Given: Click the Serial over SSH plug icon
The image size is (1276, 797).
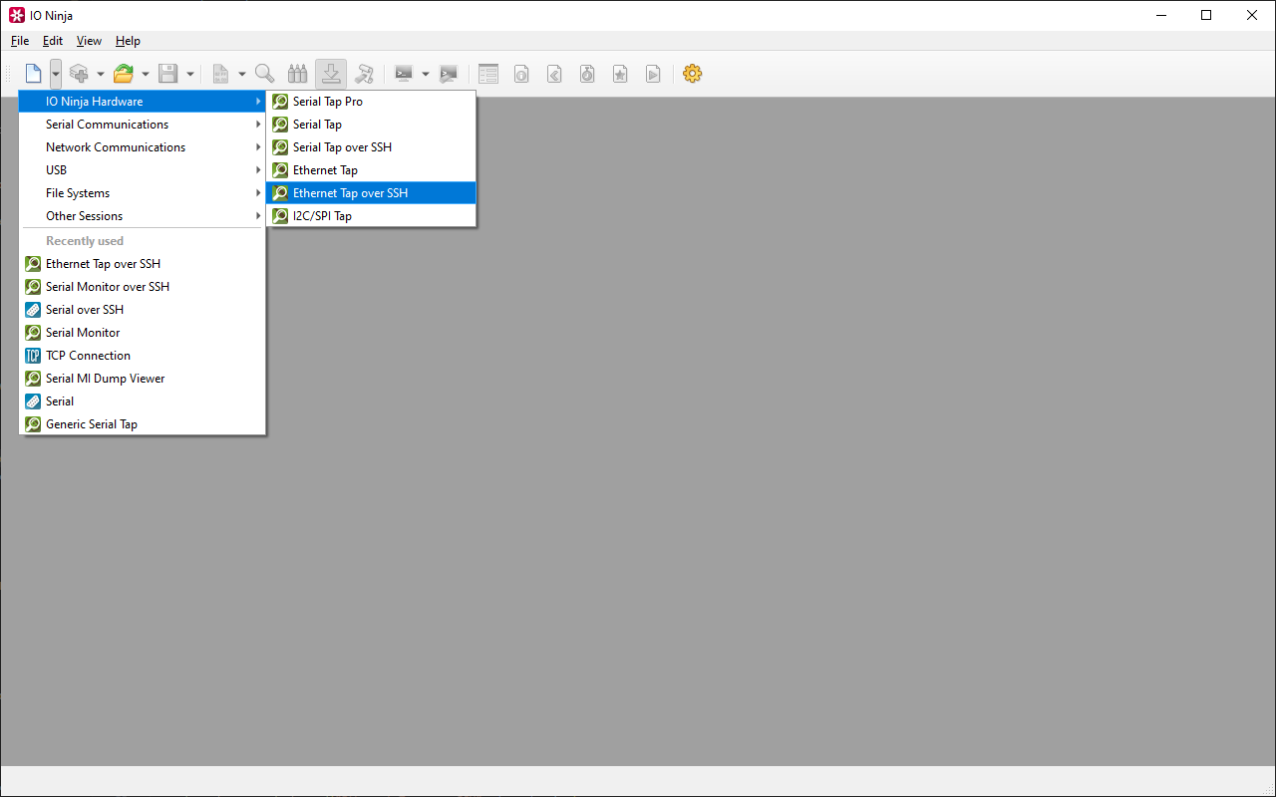Looking at the screenshot, I should [x=33, y=310].
